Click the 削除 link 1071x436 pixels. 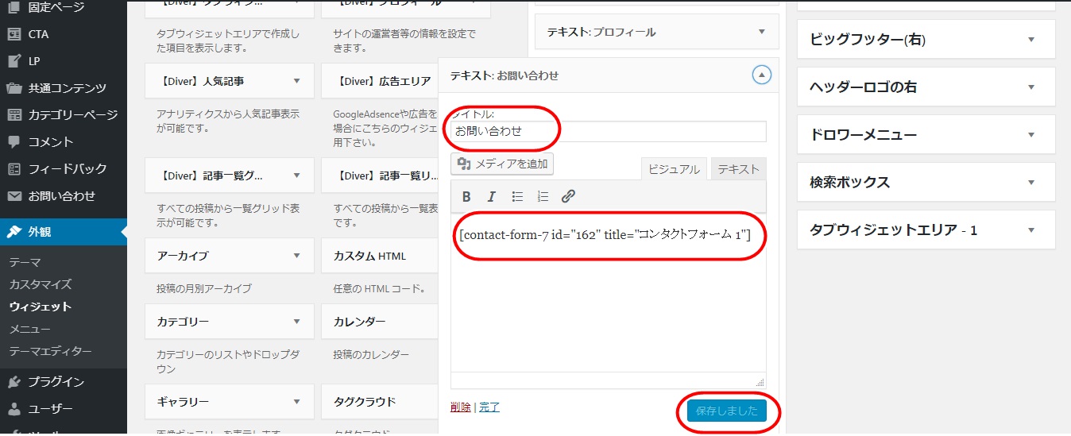coord(460,407)
